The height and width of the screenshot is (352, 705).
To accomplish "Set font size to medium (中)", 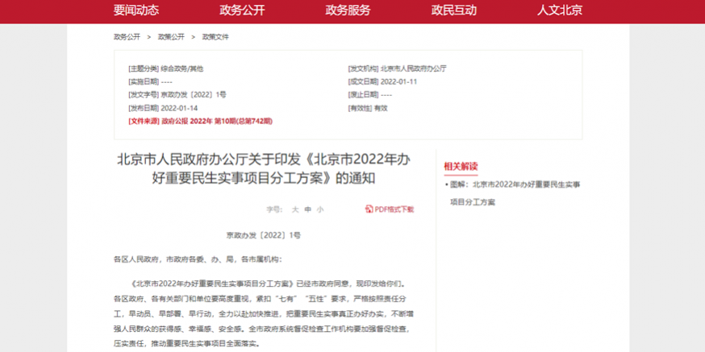I will [307, 209].
